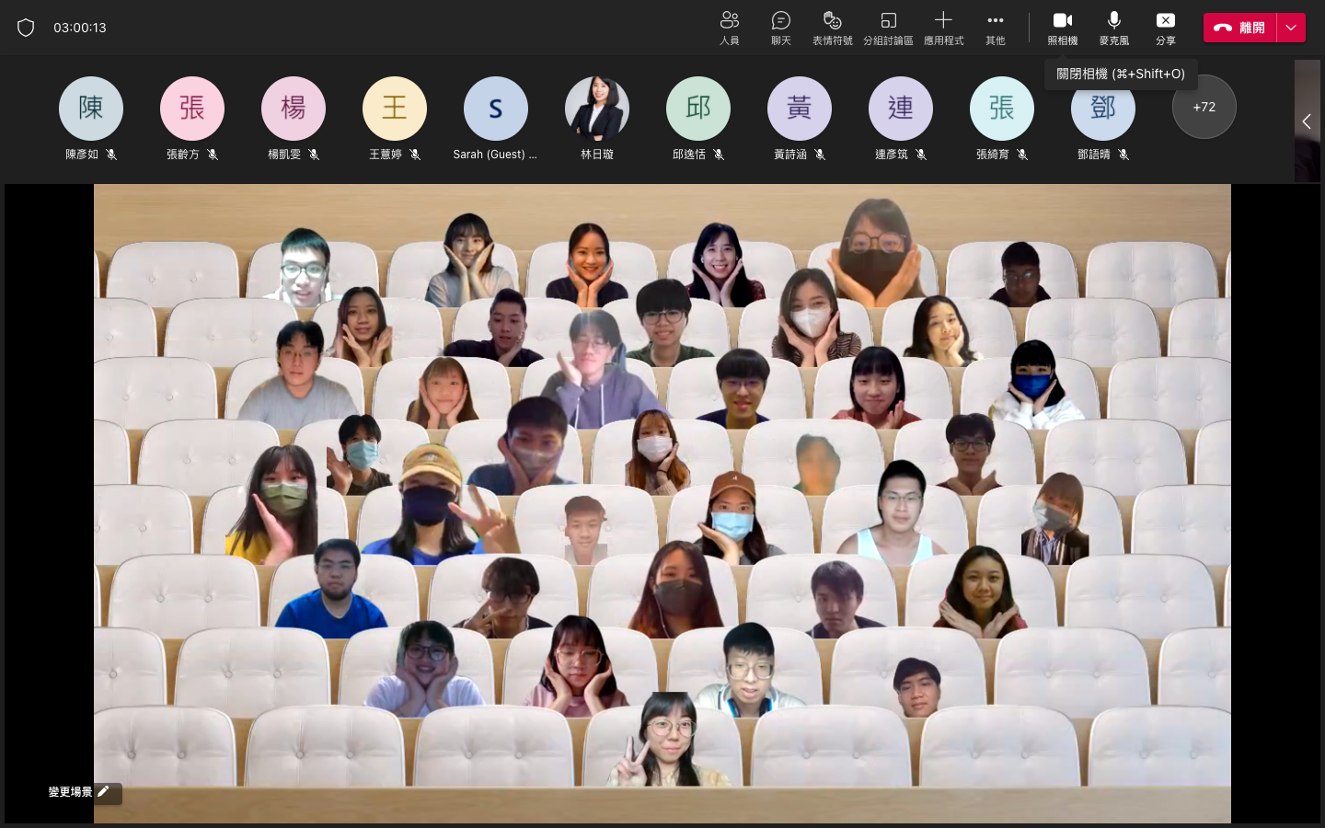Click muted mic icon beside 連彥筑
The height and width of the screenshot is (828, 1325).
tap(921, 155)
